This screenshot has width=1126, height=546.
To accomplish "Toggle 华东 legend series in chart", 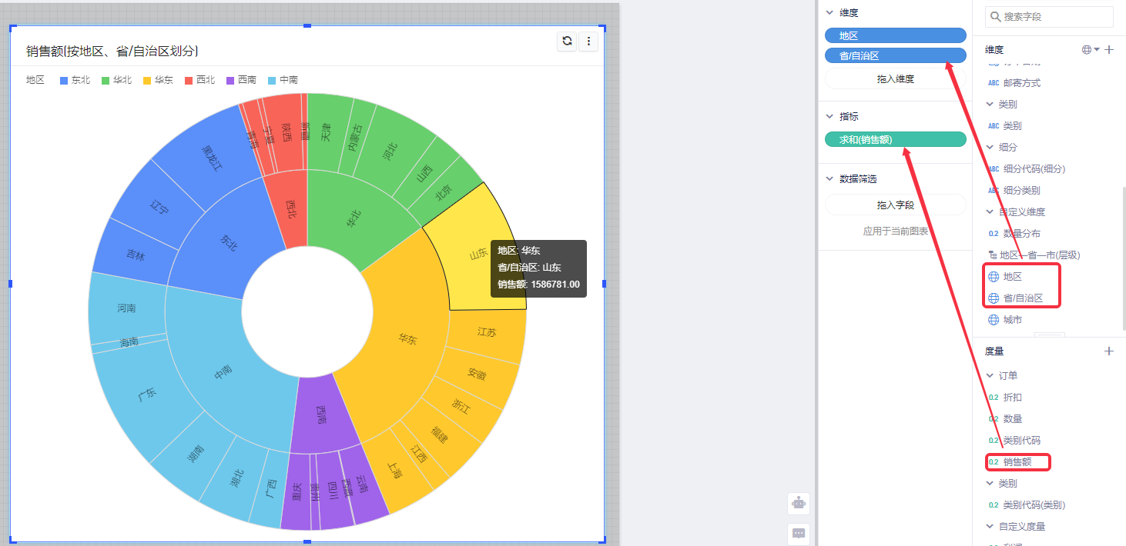I will 158,80.
